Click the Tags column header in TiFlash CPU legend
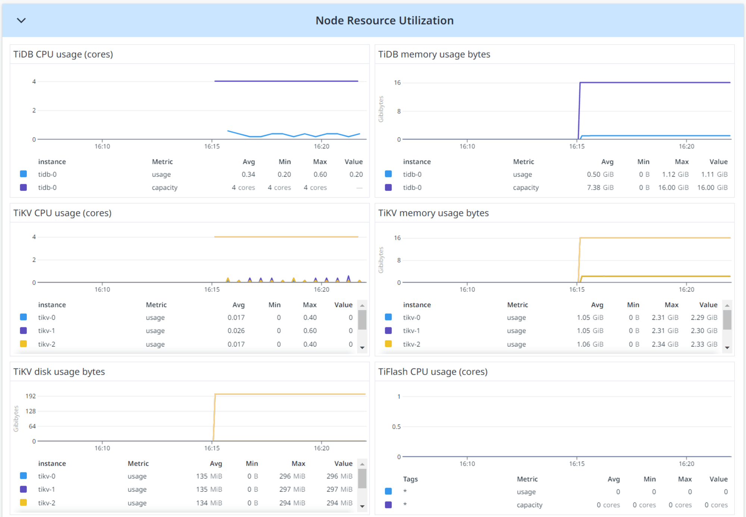Screen dimensions: 746x517 (x=410, y=479)
